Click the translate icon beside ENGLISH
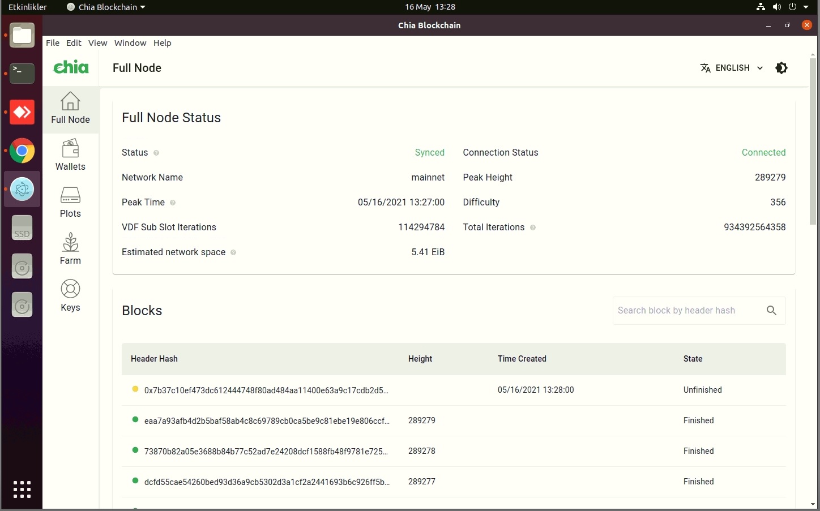 click(x=705, y=68)
